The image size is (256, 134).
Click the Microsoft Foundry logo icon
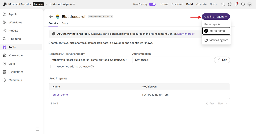[5, 4]
